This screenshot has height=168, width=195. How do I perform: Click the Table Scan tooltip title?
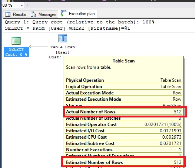(x=123, y=61)
